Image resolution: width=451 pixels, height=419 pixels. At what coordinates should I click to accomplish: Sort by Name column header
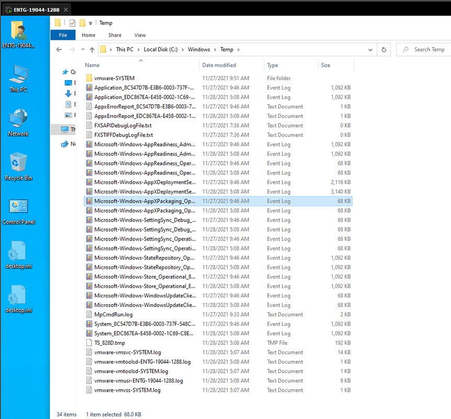pos(141,65)
